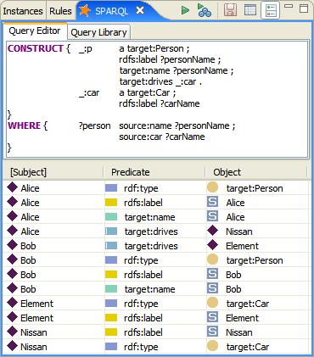Click yellow rdfs:label icon in Bob's row

[x=111, y=275]
